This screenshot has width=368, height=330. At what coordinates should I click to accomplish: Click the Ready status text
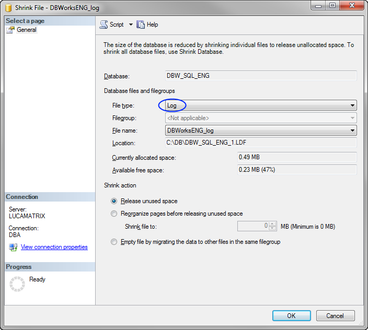coord(37,279)
